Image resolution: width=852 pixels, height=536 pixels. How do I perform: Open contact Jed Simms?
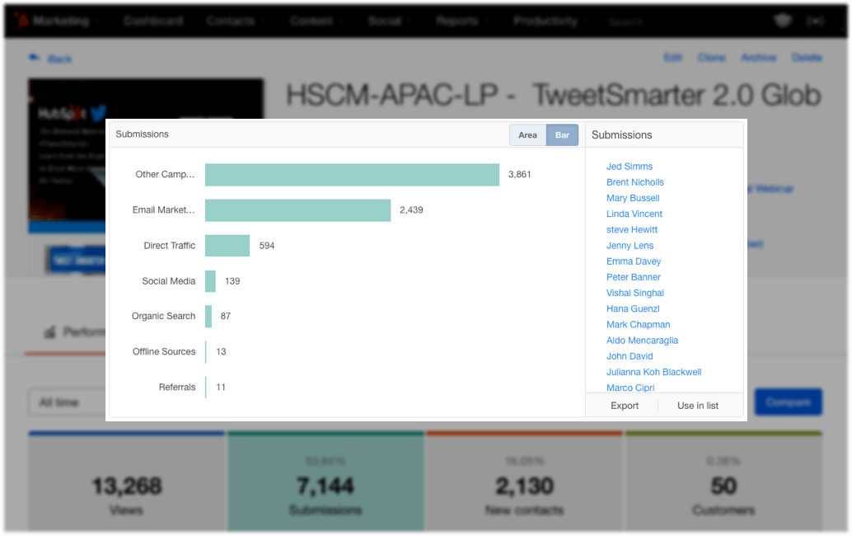click(630, 167)
